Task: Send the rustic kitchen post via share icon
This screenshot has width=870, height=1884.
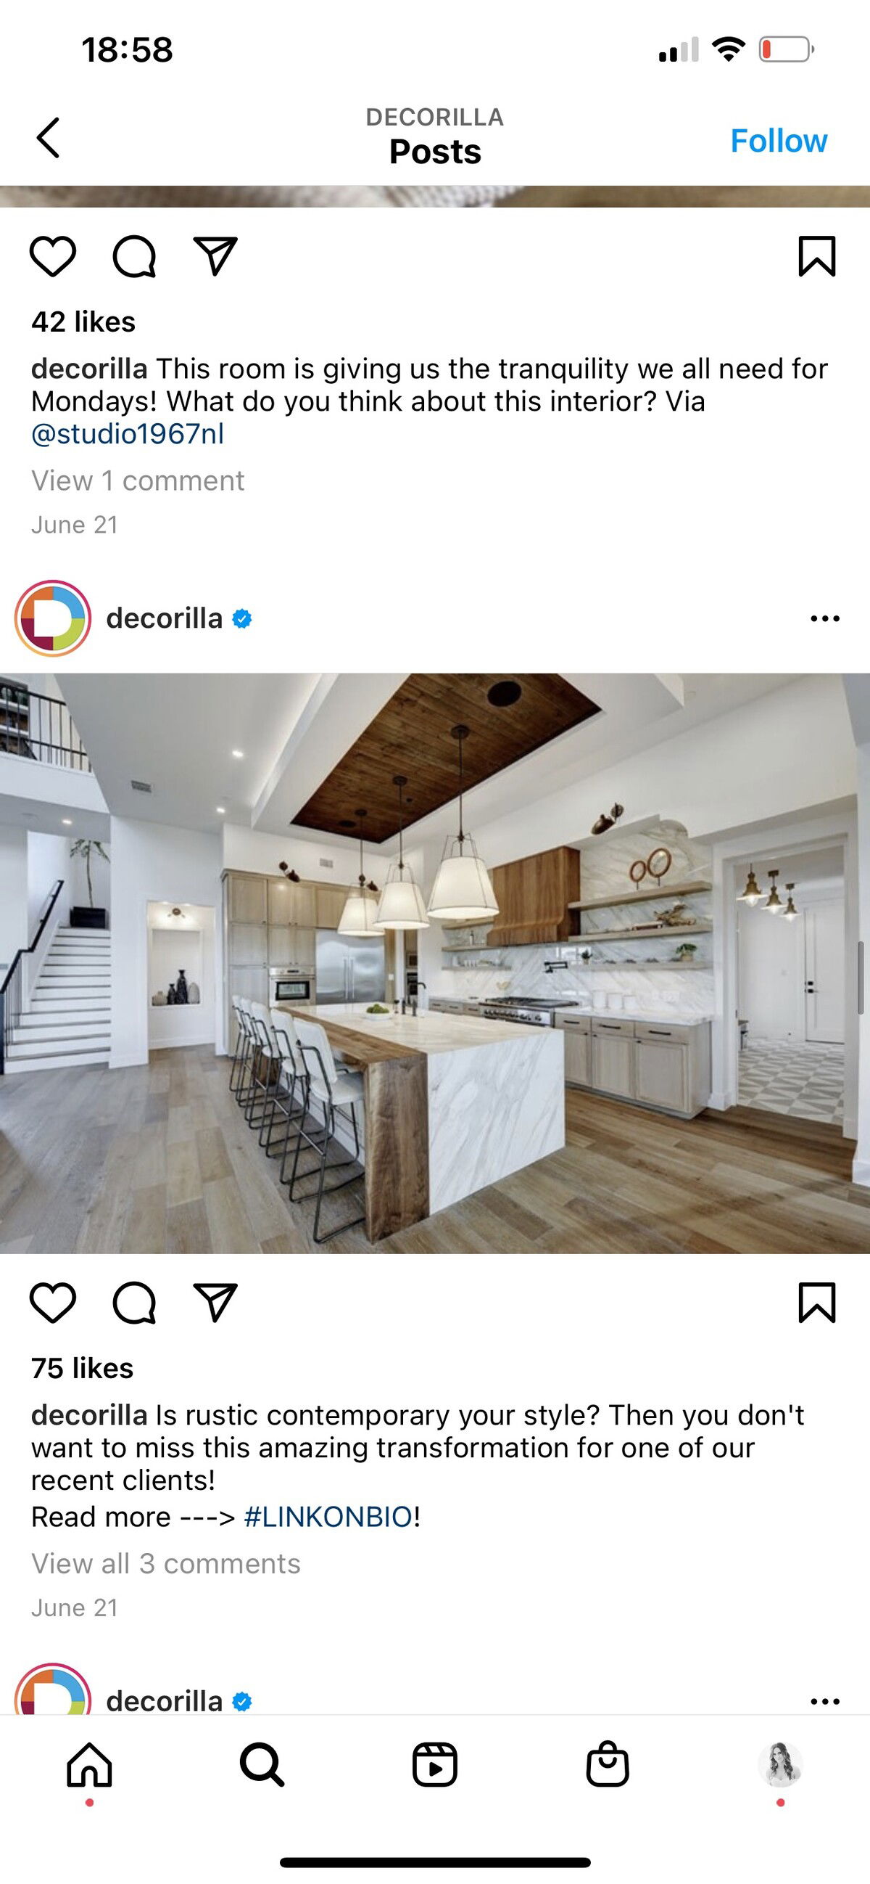Action: [x=215, y=1303]
